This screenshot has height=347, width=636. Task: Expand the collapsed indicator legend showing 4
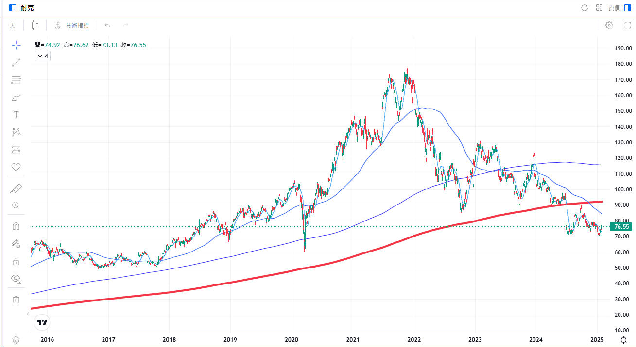[43, 56]
